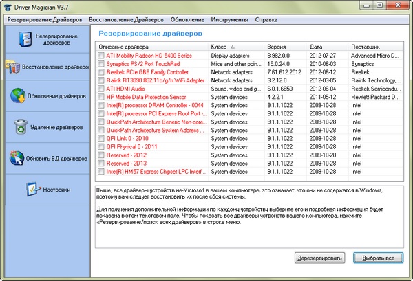Click the Выбрать все button
The width and height of the screenshot is (413, 281).
378,258
